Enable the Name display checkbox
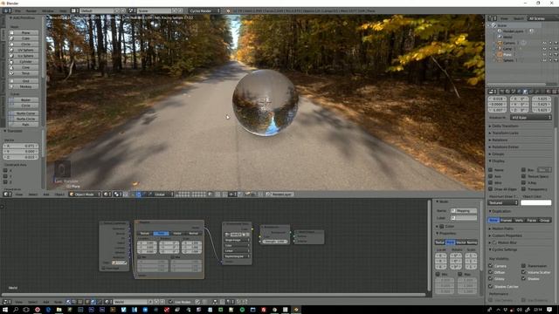Image resolution: width=559 pixels, height=314 pixels. 491,170
